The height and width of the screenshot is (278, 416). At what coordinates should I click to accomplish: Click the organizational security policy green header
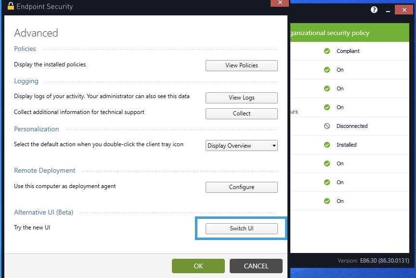coord(350,33)
